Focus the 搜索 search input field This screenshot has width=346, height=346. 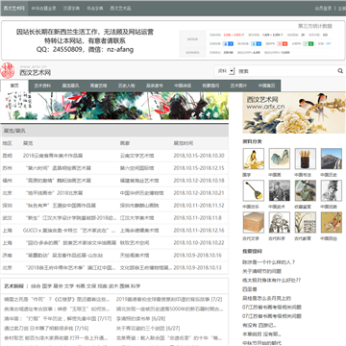coord(285,71)
